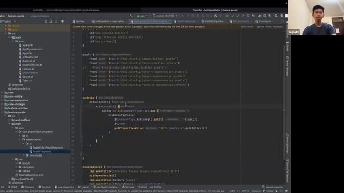Screen dimensions: 344x193
Task: Click the Sync Now link
Action: (247, 27)
